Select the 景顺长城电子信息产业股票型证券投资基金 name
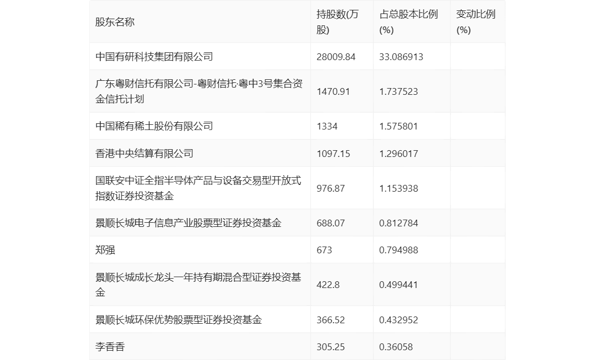The width and height of the screenshot is (595, 360). click(188, 223)
